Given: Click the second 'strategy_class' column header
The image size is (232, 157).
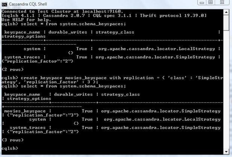Looking at the screenshot, I should click(120, 95).
